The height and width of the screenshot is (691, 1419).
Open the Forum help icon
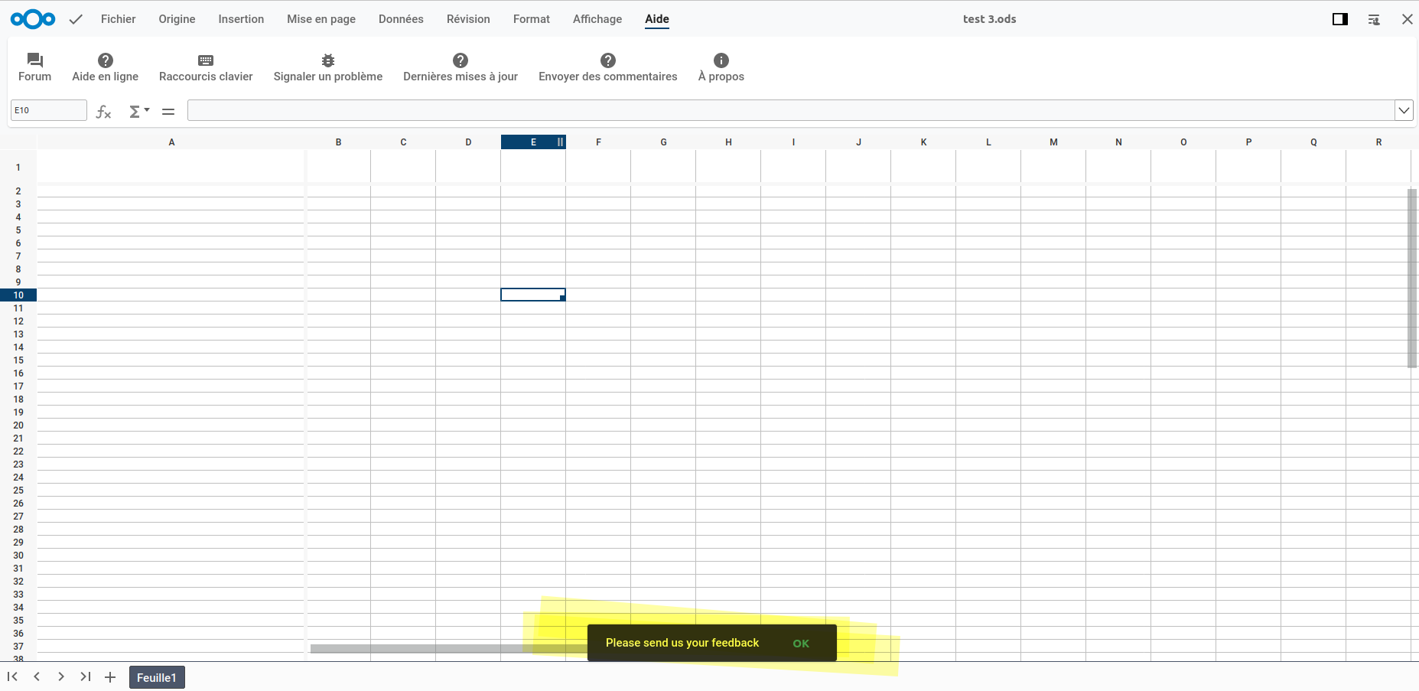[x=35, y=60]
